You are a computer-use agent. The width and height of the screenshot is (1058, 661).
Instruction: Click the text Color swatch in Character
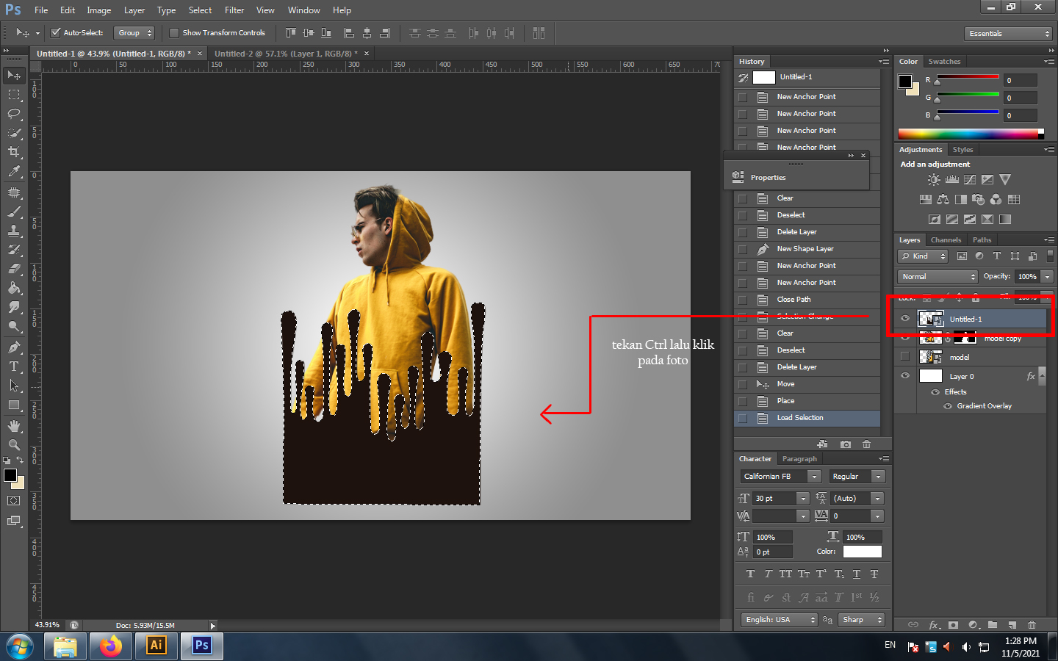tap(862, 552)
